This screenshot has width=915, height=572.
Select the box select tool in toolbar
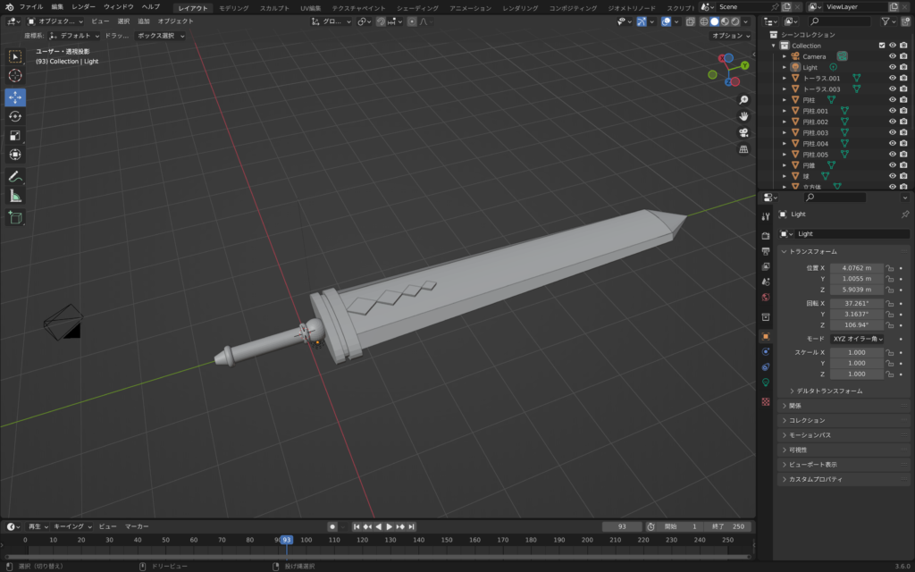coord(15,56)
